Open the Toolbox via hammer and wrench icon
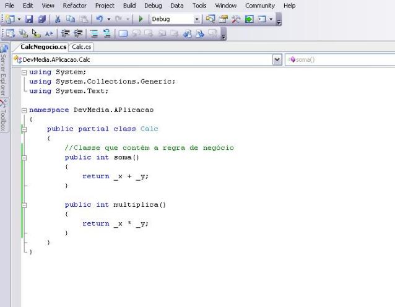Viewport: 395px width, 307px height. click(x=236, y=19)
